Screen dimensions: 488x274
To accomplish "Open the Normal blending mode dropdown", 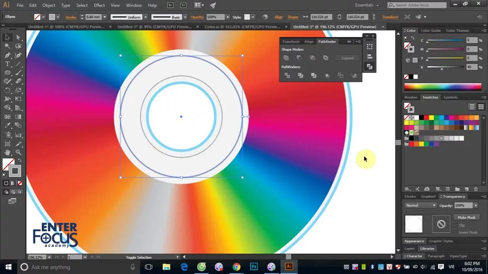I will [421, 205].
